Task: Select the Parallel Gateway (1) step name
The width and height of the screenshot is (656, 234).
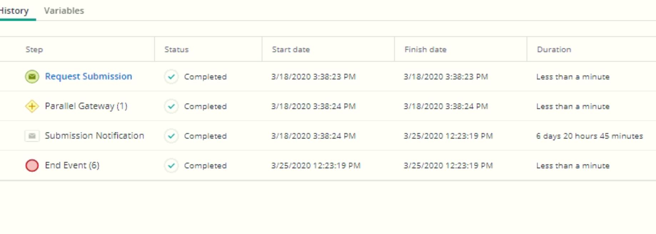Action: pyautogui.click(x=86, y=106)
